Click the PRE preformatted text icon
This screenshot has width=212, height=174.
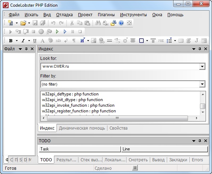[161, 41]
